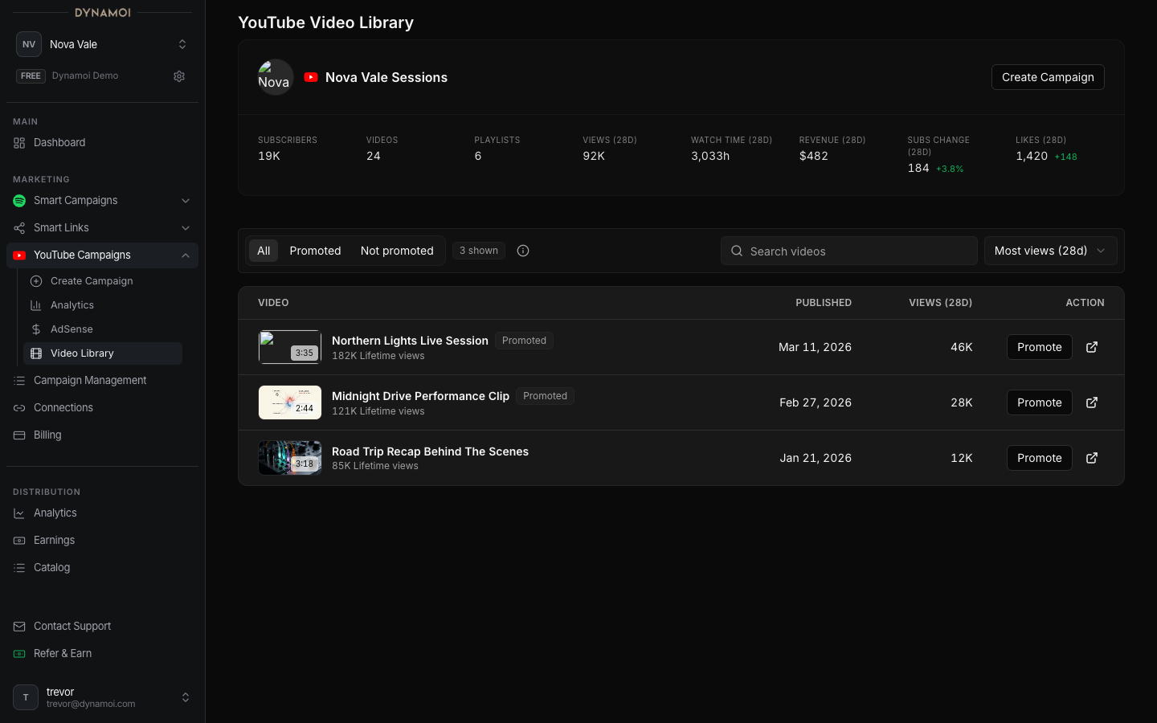Image resolution: width=1157 pixels, height=723 pixels.
Task: Click the Earnings money icon
Action: [19, 541]
